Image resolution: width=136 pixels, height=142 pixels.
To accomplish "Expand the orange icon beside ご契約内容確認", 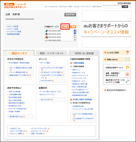I will click(x=71, y=63).
